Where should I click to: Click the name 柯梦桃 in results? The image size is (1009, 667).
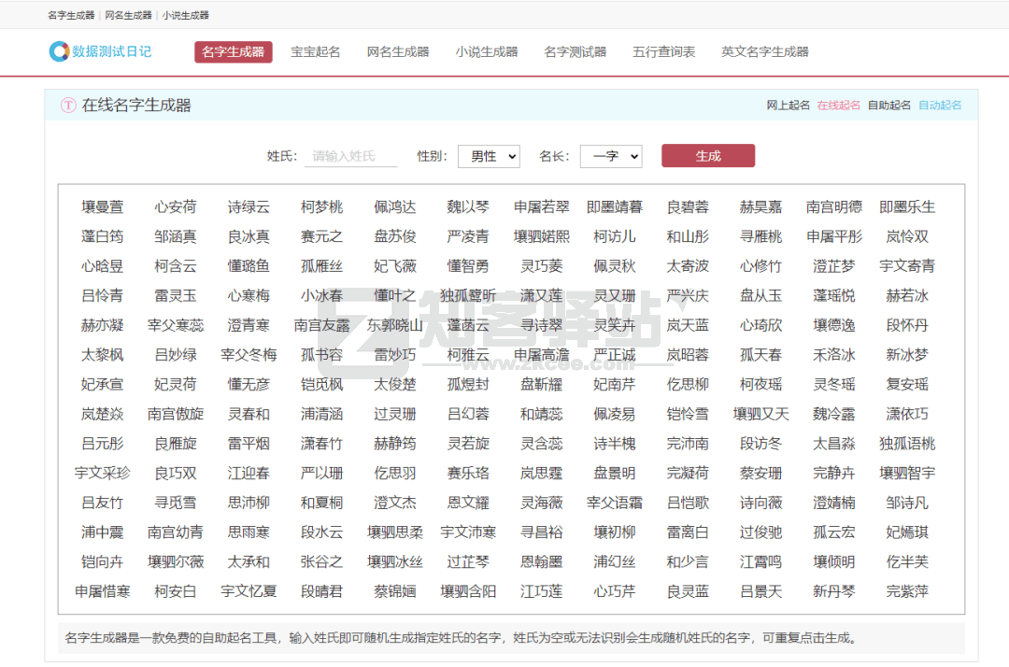321,207
